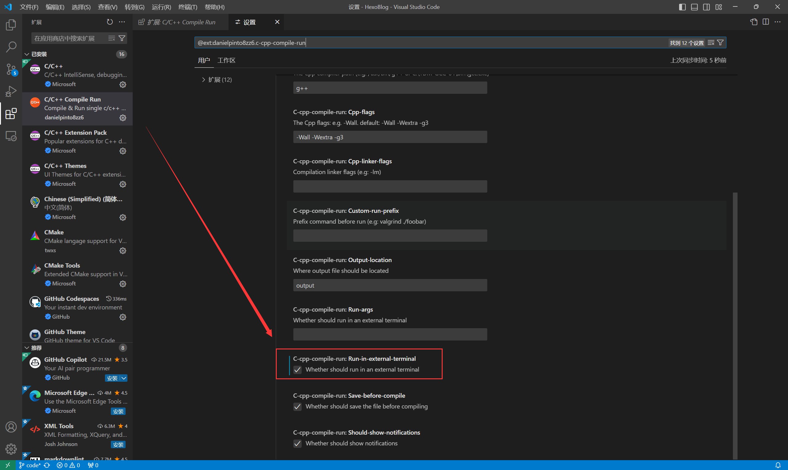This screenshot has width=788, height=470.
Task: Toggle panel layout icon
Action: pos(694,7)
